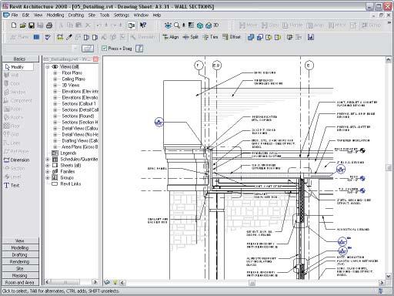This screenshot has width=394, height=296.
Task: Switch to the Rendering design bar tab
Action: (x=20, y=262)
